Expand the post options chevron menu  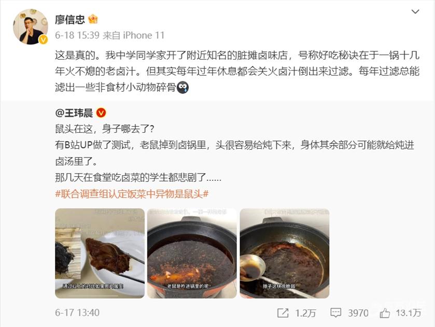coord(415,11)
